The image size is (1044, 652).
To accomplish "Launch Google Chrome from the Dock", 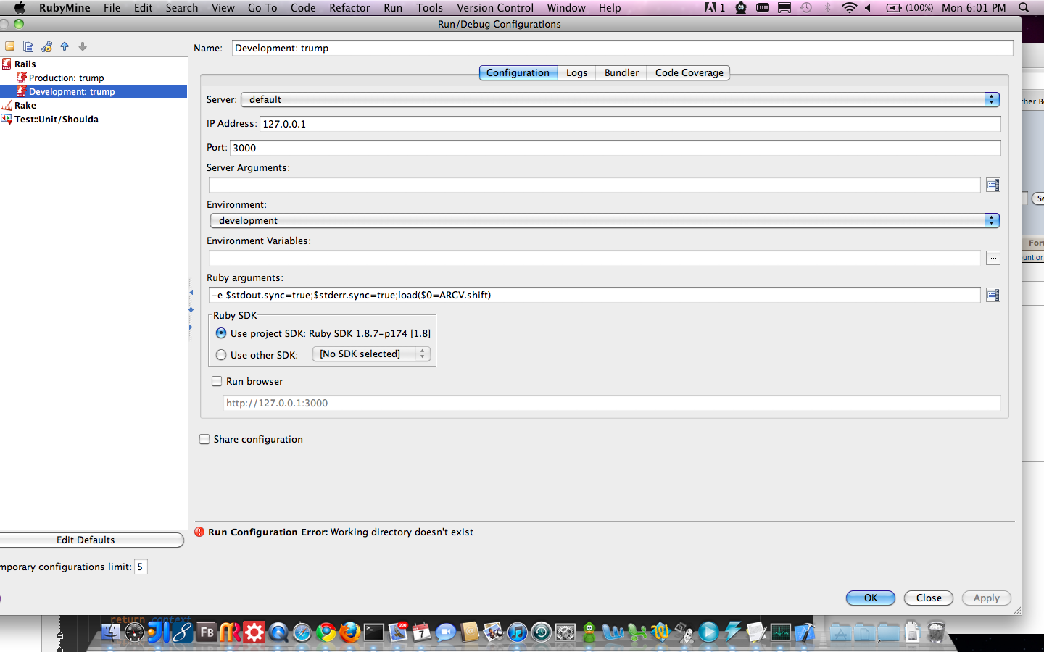I will point(326,632).
